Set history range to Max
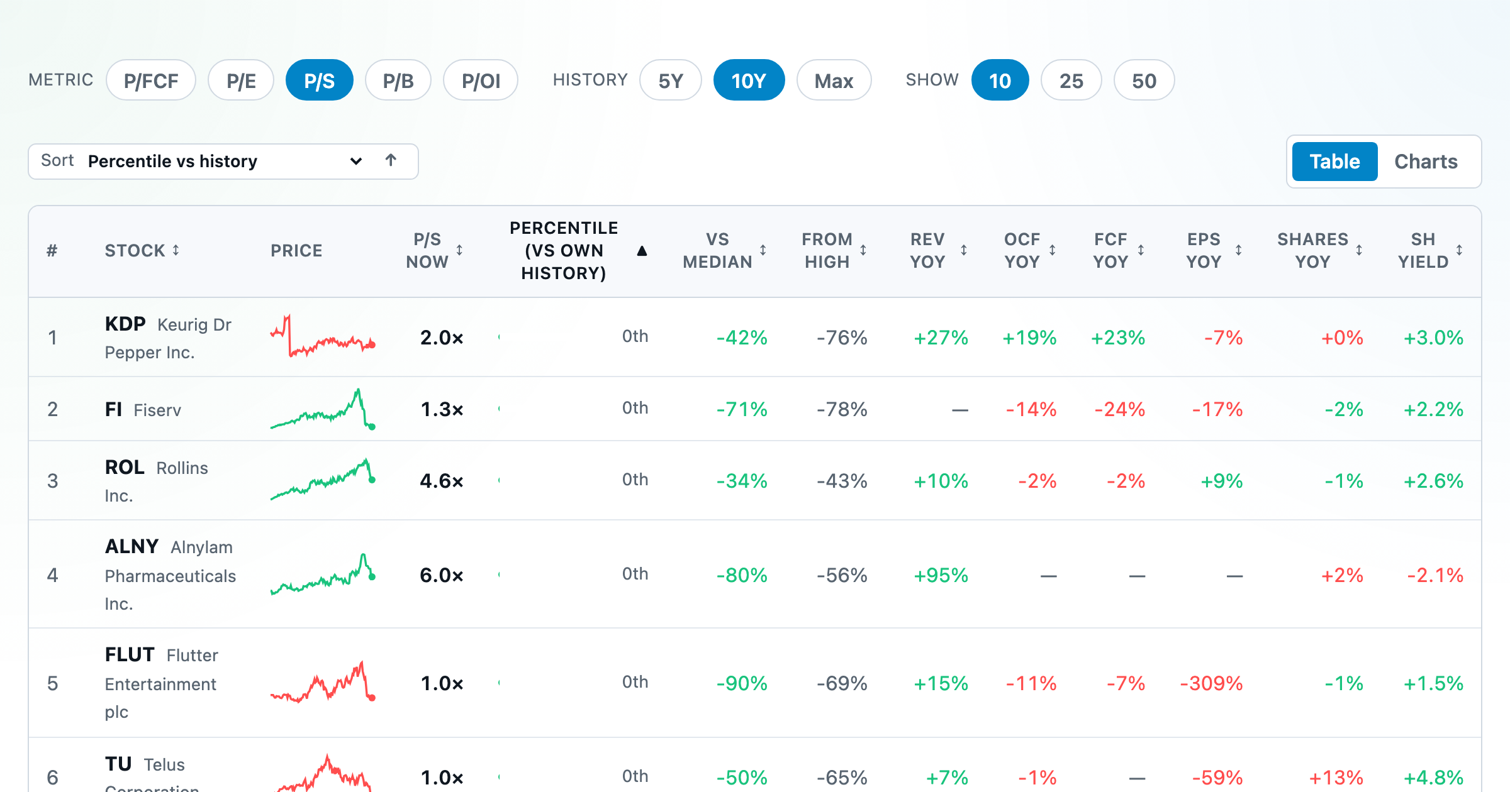This screenshot has width=1510, height=792. 834,80
